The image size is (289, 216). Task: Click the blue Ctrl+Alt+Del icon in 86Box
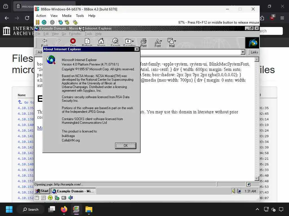pos(60,22)
